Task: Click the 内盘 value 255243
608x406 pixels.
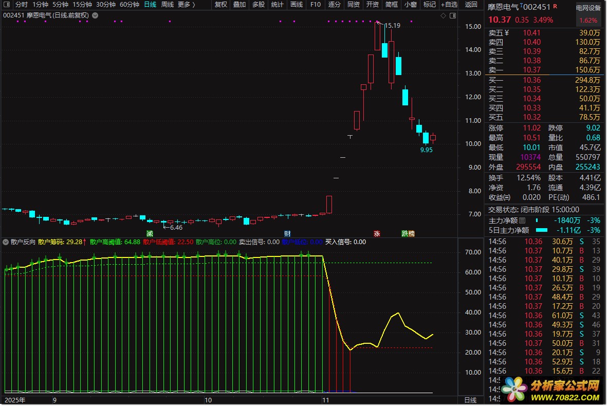Action: (588, 167)
